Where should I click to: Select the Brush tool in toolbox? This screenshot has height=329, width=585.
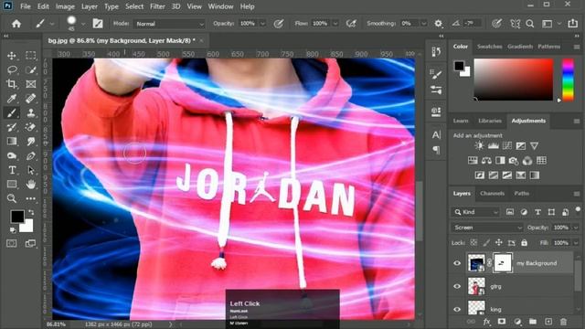click(12, 112)
